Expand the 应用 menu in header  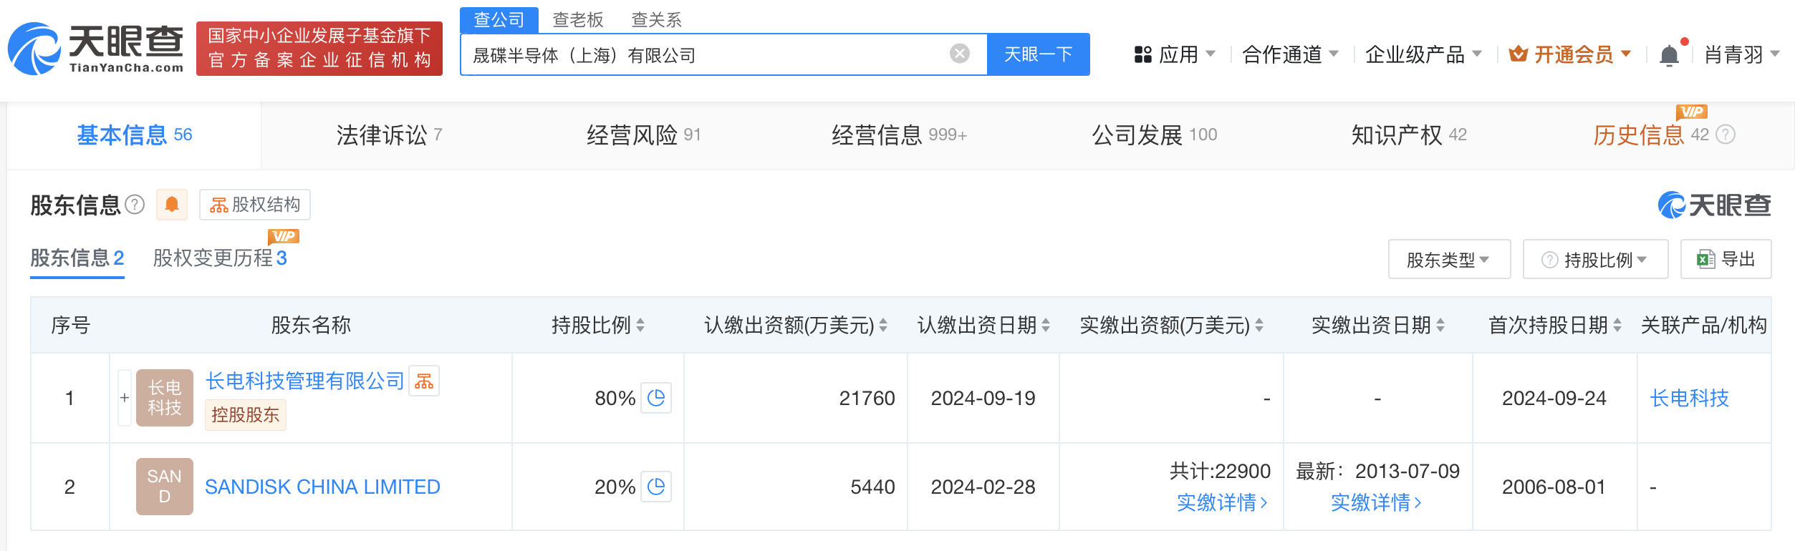pos(1175,54)
